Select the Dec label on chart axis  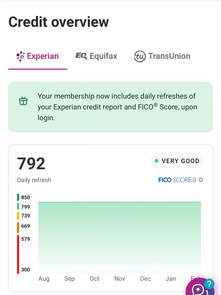(145, 278)
